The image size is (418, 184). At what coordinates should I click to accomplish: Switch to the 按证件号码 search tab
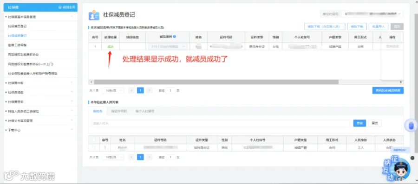point(119,111)
